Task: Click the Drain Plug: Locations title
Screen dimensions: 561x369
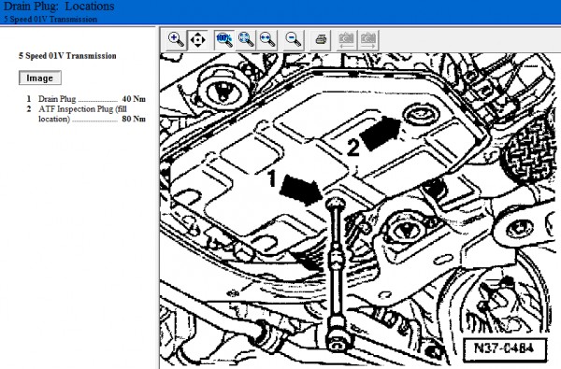Action: coord(59,7)
